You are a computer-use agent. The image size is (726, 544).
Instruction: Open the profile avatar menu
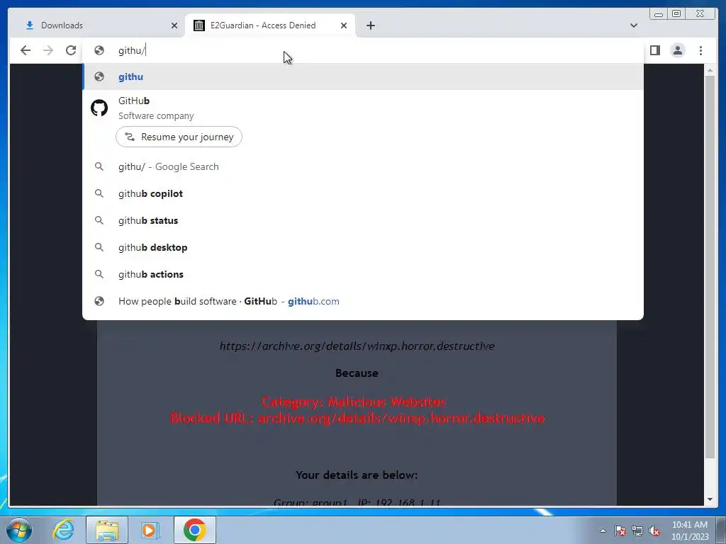678,50
